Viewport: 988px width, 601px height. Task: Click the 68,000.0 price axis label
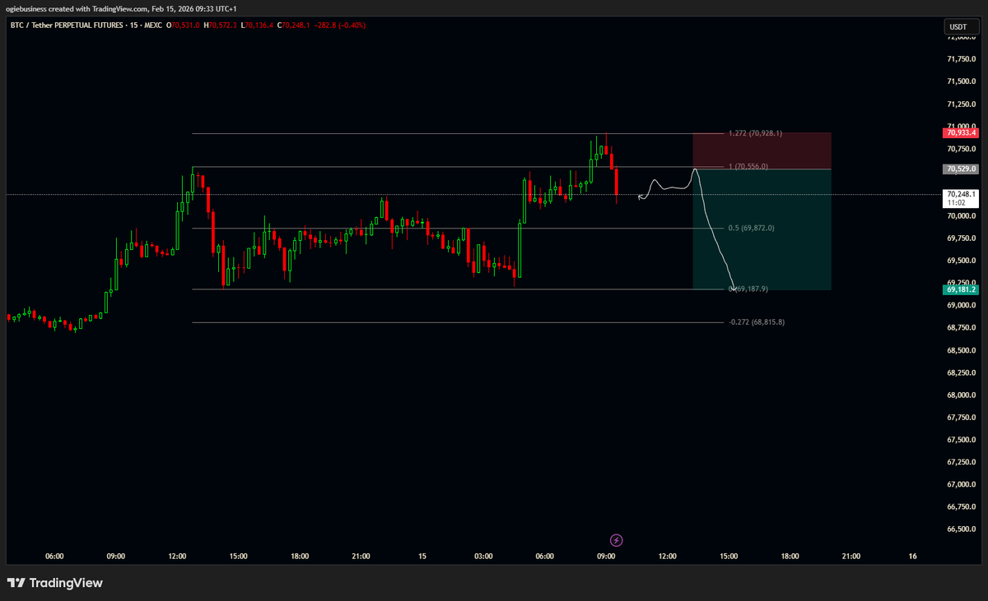point(961,395)
